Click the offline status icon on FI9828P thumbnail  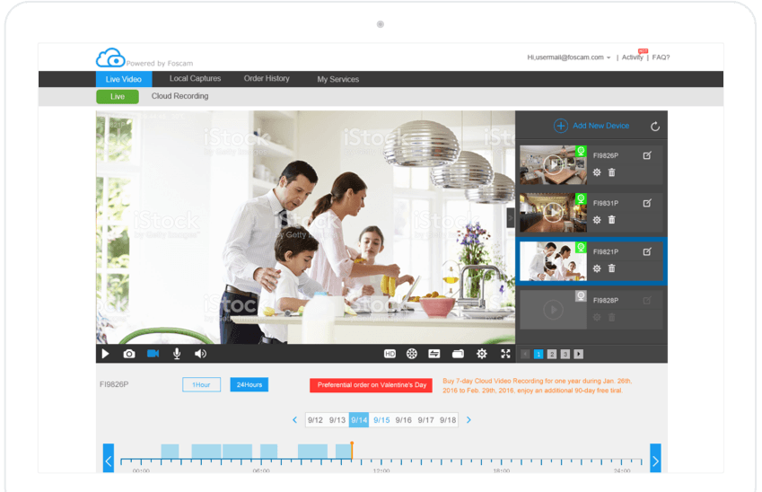(581, 296)
